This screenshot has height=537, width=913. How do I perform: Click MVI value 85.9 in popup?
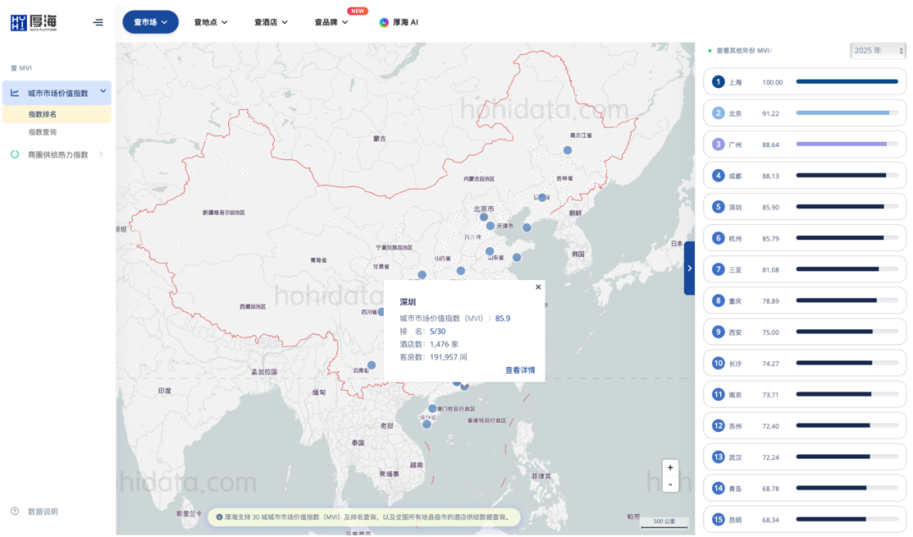coord(502,318)
